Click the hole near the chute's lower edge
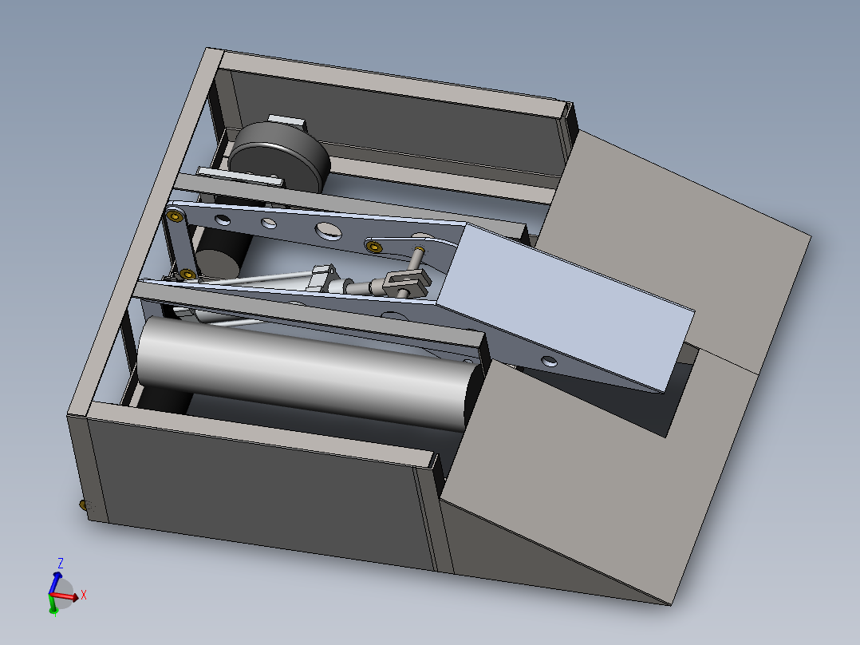This screenshot has width=860, height=645. [549, 361]
